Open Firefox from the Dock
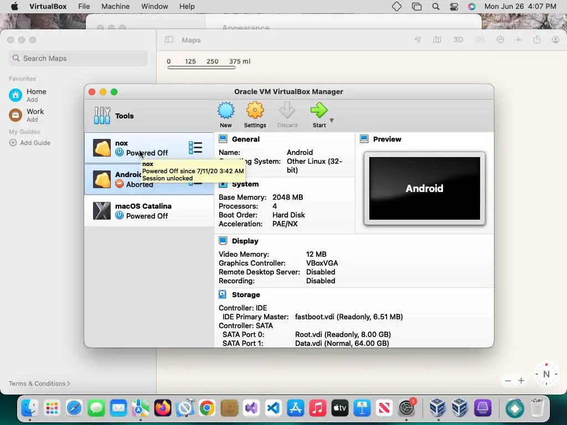Viewport: 567px width, 425px height. tap(163, 408)
